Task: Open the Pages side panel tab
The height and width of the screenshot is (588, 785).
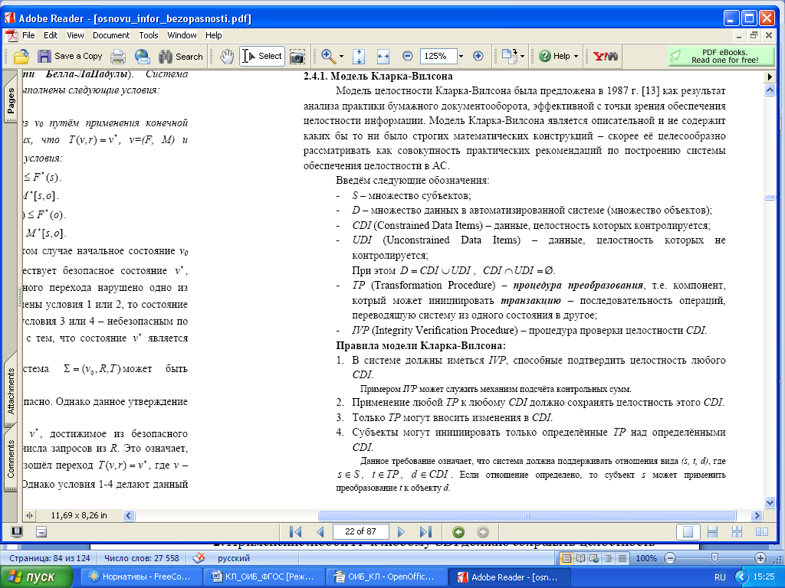Action: click(x=11, y=100)
